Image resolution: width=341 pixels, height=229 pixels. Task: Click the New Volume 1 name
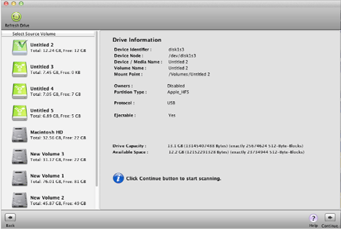click(x=47, y=176)
